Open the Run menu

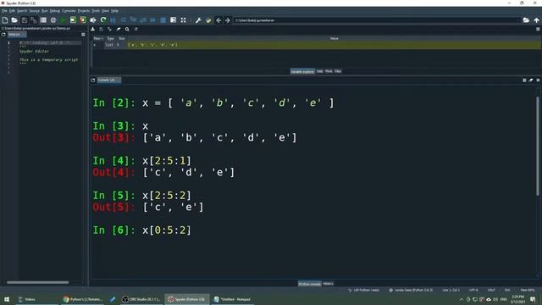45,11
